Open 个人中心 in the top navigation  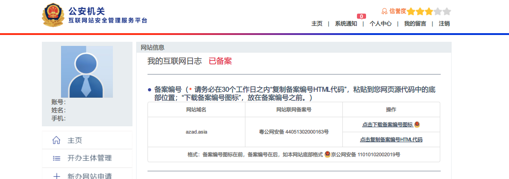pos(381,24)
